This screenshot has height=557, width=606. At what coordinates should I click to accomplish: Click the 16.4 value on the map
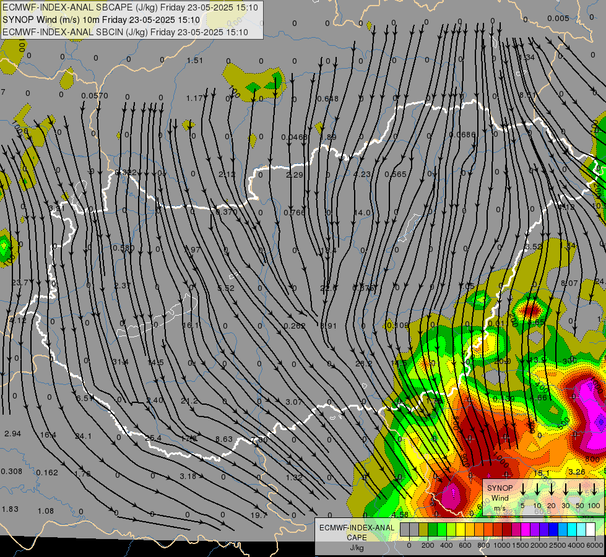point(48,435)
